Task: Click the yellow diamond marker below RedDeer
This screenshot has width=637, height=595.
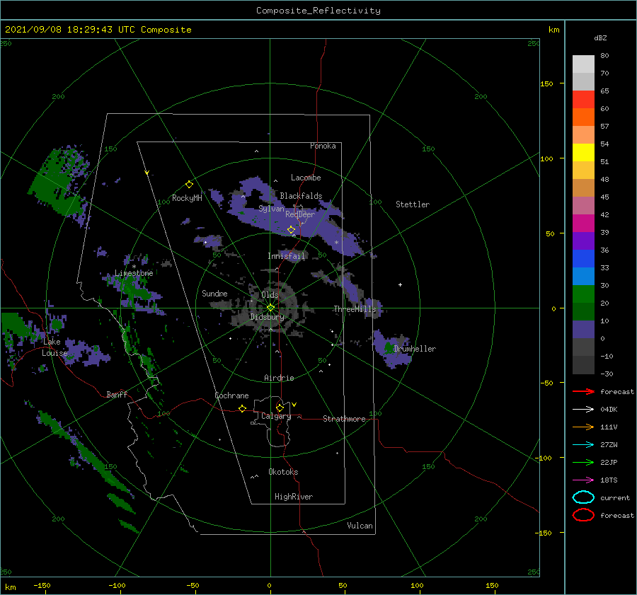Action: (x=291, y=230)
